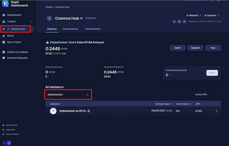
Task: Open the Explorer external link
Action: point(212,15)
